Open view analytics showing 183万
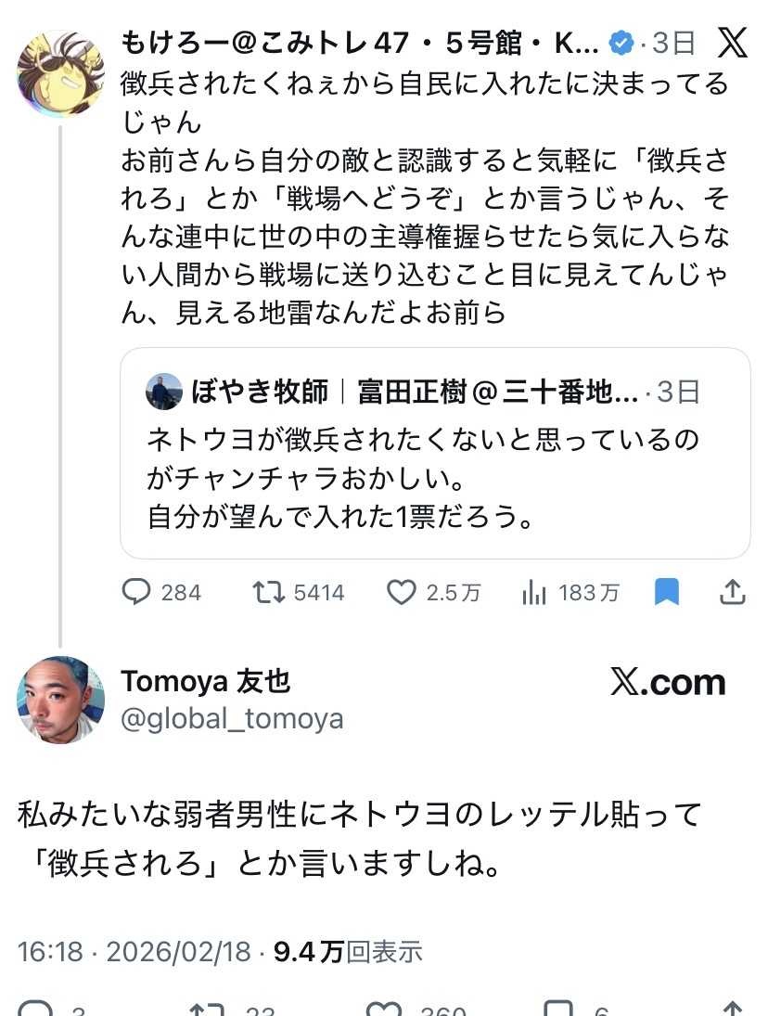The height and width of the screenshot is (1016, 768). pyautogui.click(x=534, y=592)
